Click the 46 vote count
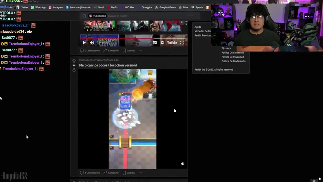 74,65
